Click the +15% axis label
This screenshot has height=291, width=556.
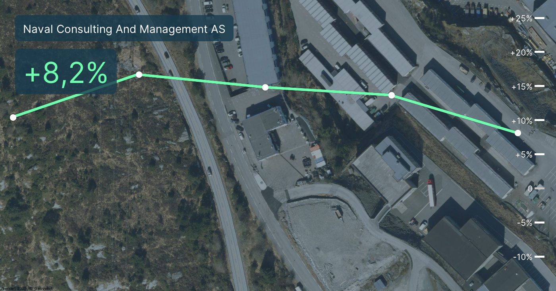[521, 87]
